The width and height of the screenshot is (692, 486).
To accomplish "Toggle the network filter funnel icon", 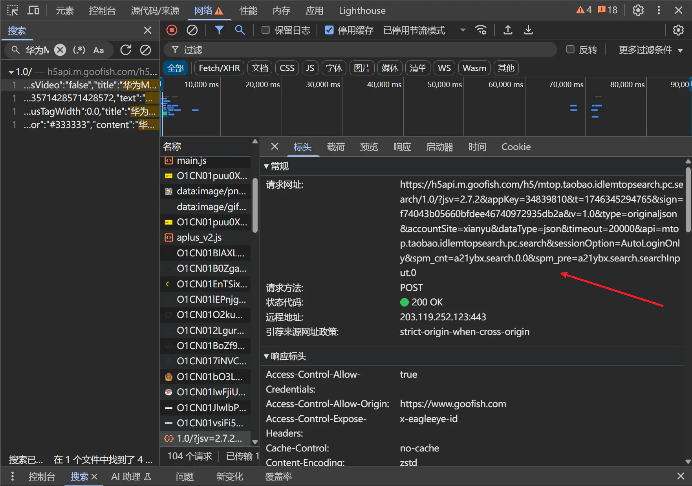I will pos(219,30).
